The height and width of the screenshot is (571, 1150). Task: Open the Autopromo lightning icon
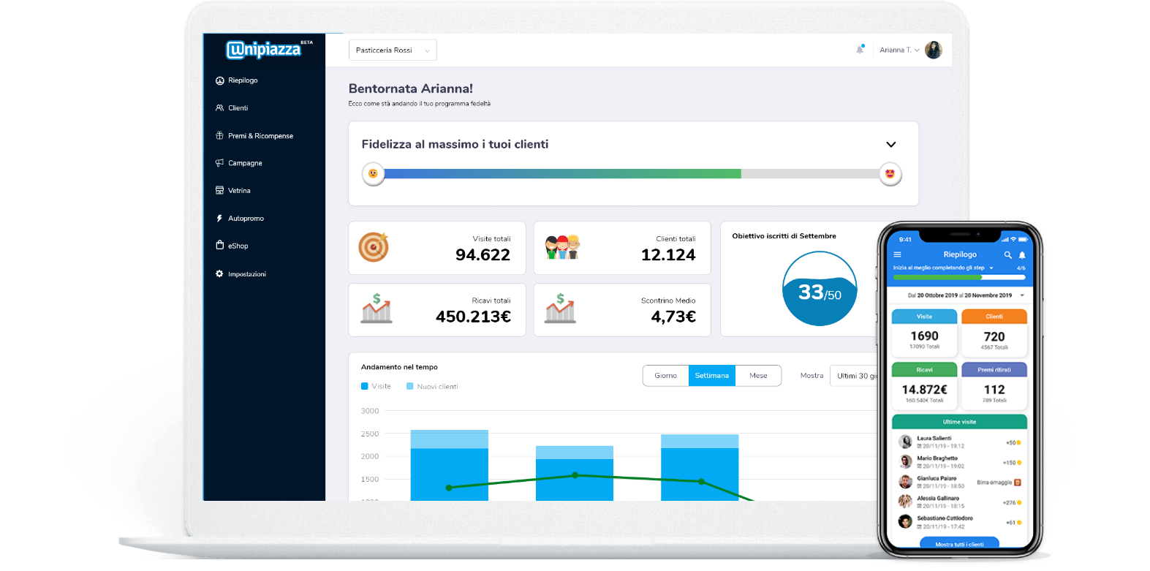[x=219, y=219]
